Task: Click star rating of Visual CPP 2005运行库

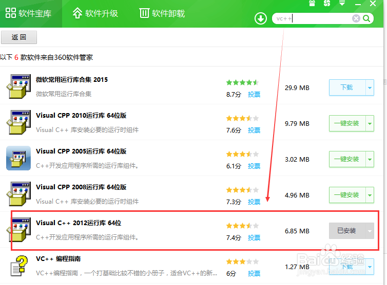Action: coord(242,154)
